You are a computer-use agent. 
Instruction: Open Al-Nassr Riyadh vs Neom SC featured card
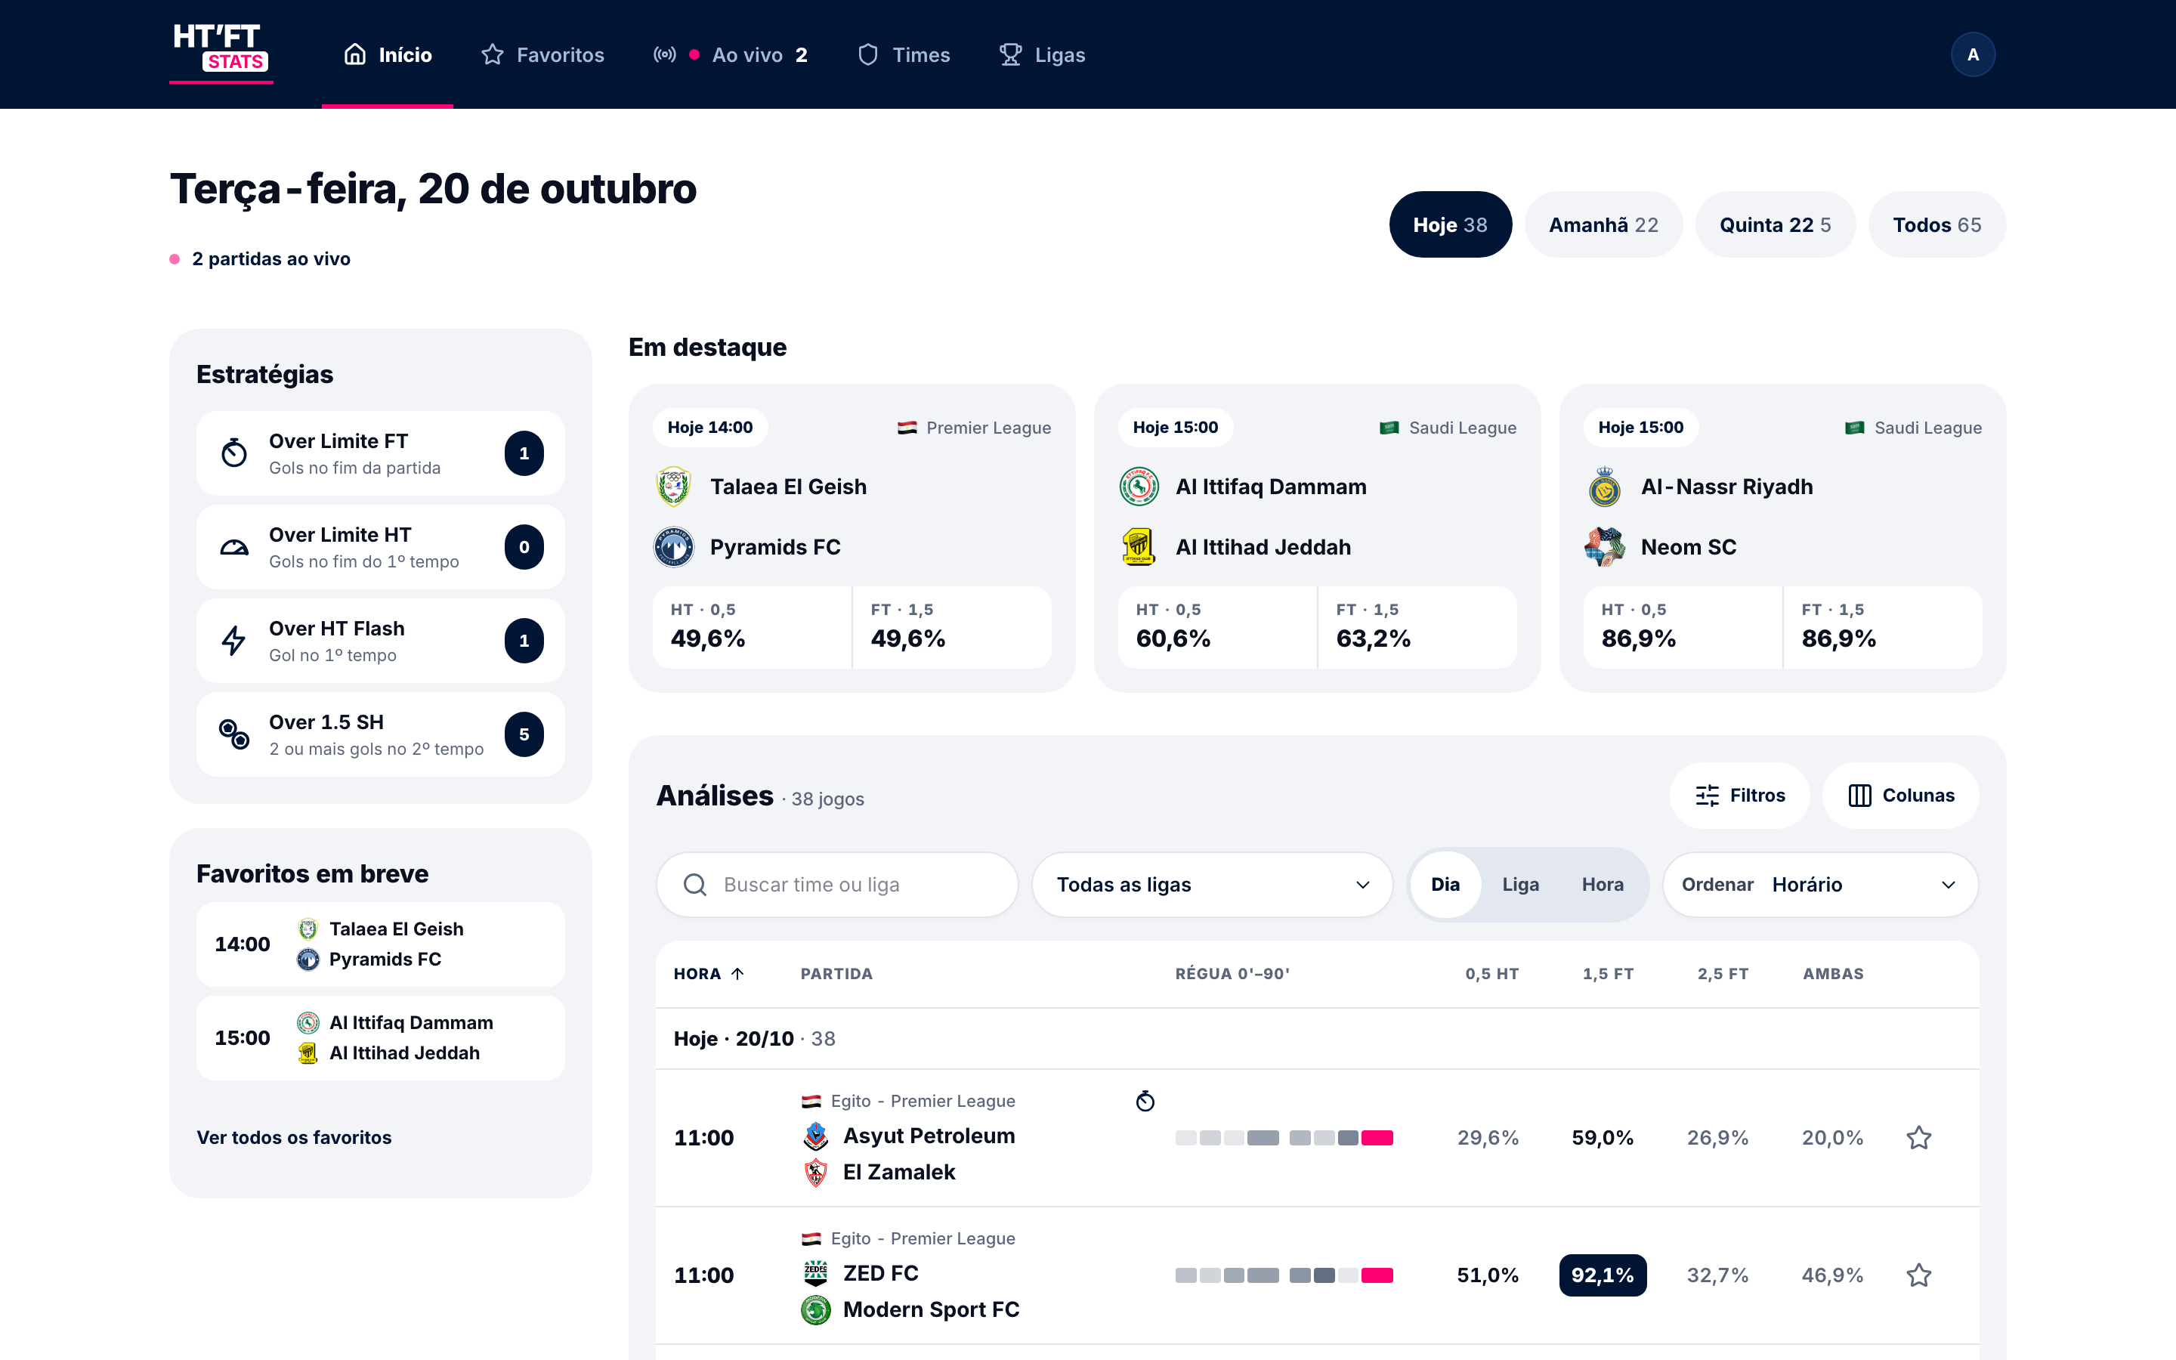[1782, 538]
